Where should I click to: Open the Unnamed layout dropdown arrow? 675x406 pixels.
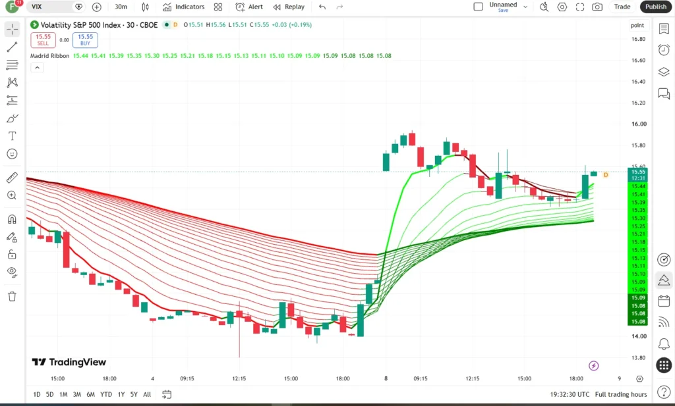click(x=525, y=7)
